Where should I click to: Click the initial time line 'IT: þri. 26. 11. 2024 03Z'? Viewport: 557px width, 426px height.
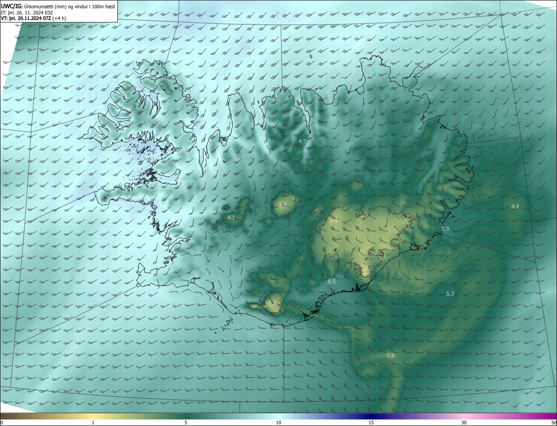point(27,13)
